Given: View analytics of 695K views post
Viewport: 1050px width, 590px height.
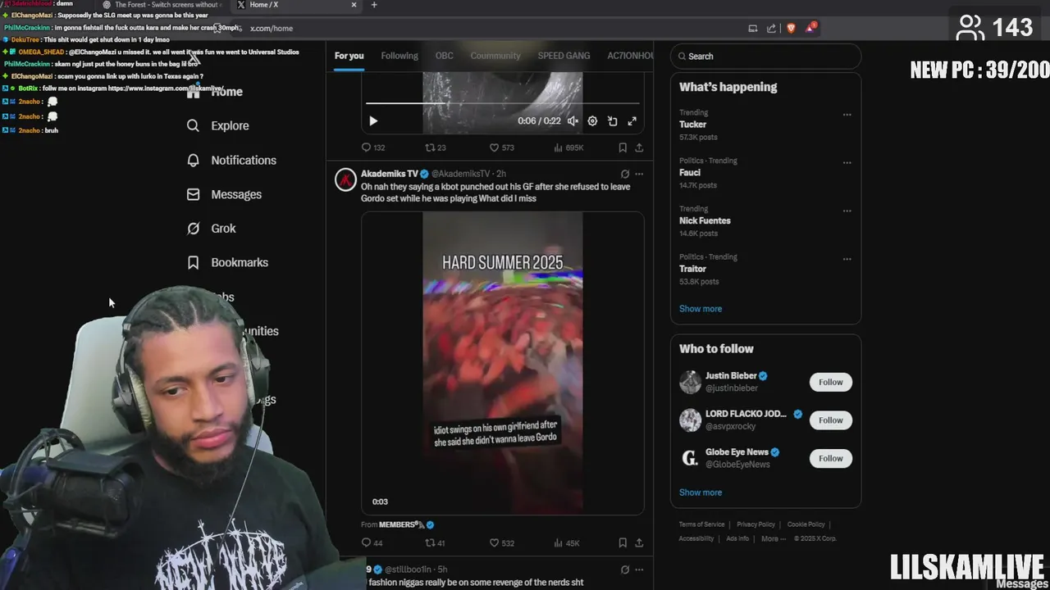Looking at the screenshot, I should pyautogui.click(x=568, y=147).
